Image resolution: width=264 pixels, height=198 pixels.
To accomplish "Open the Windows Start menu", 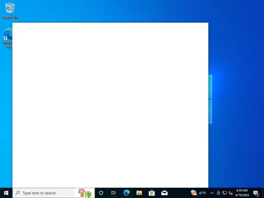I will point(6,193).
